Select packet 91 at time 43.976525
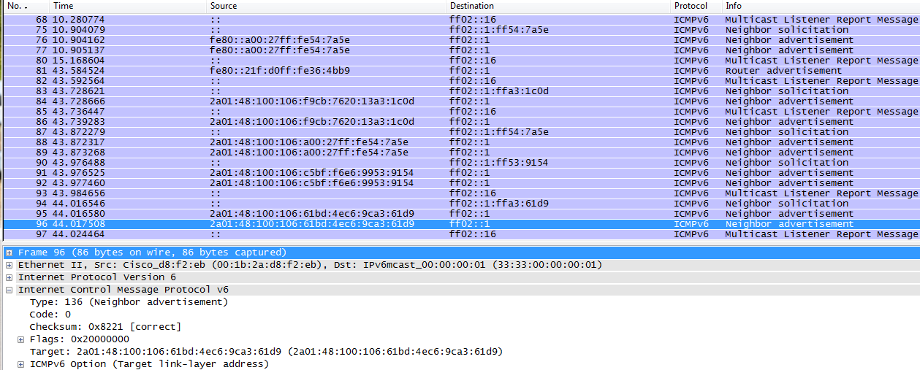Viewport: 920px width, 370px height. pos(460,173)
